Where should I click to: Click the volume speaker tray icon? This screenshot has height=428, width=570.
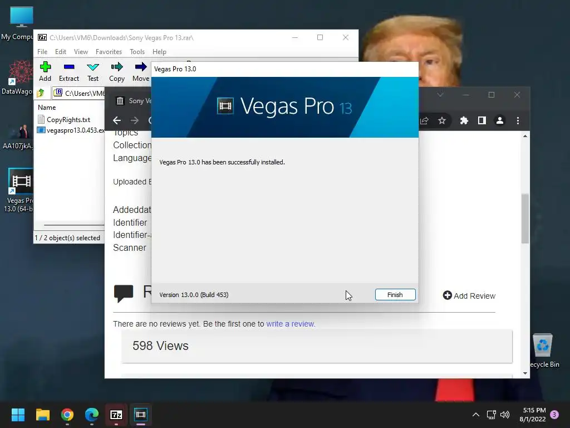coord(504,415)
